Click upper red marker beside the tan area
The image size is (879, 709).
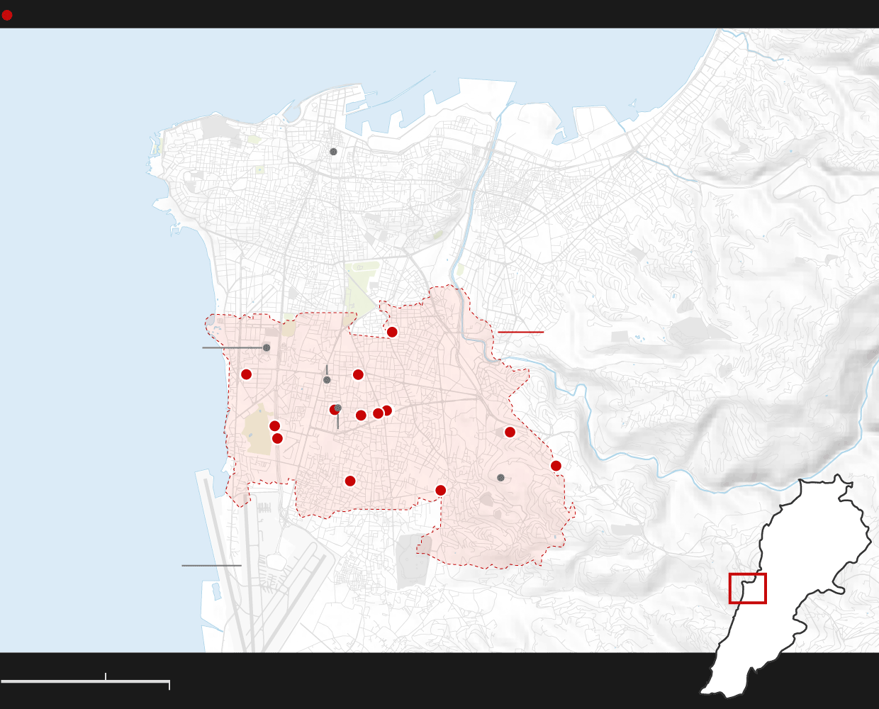coord(274,426)
